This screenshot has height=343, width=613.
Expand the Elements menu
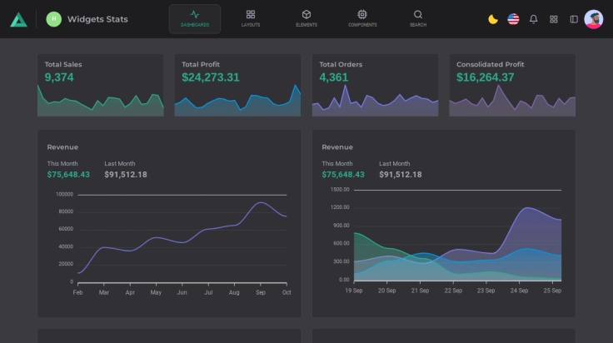click(x=306, y=18)
